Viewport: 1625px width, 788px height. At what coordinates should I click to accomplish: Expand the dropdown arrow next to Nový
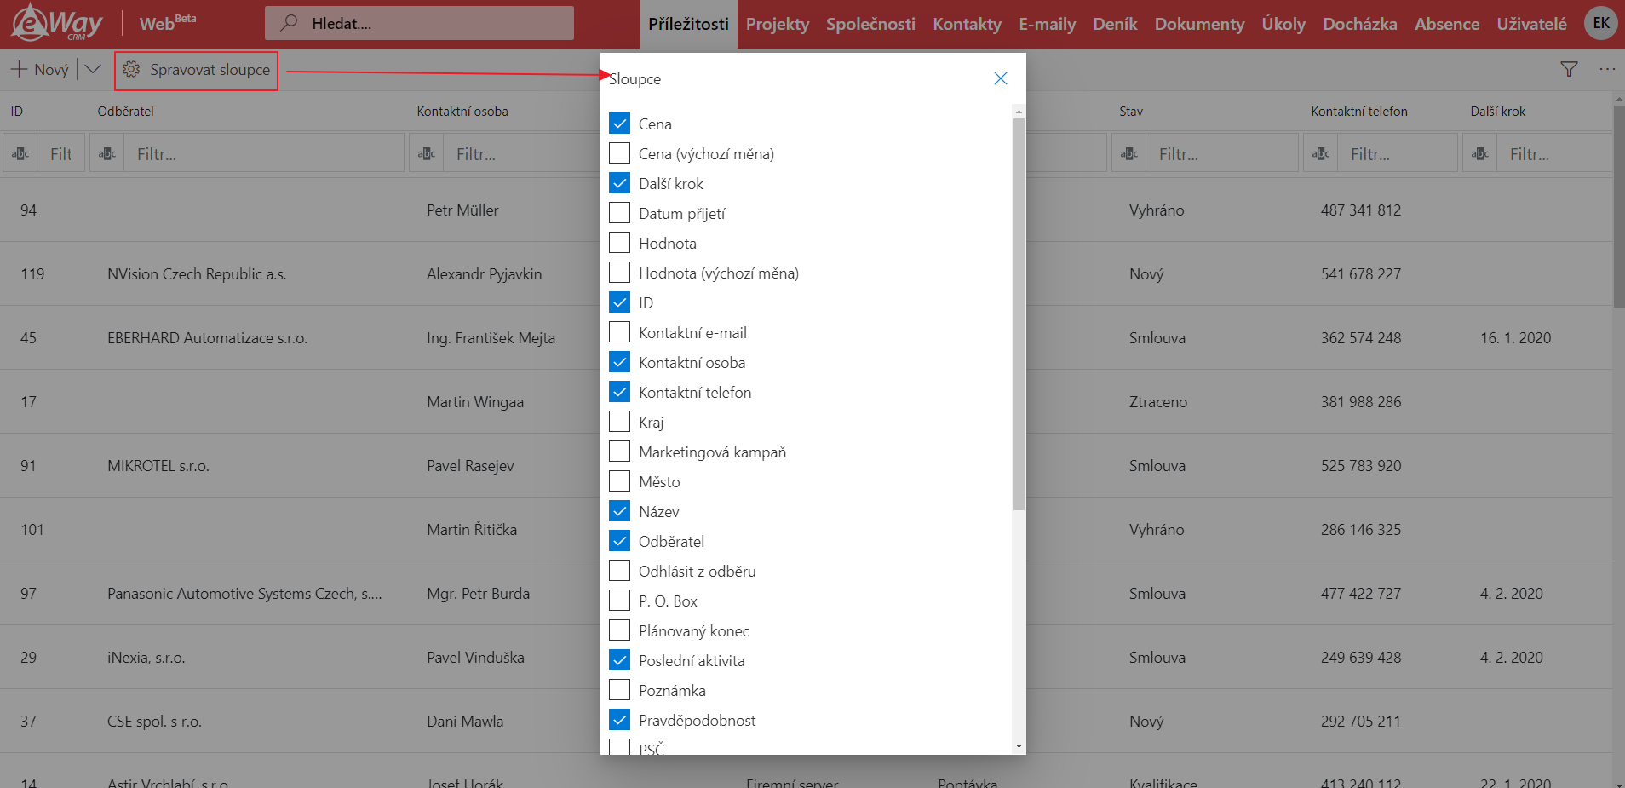[x=93, y=70]
